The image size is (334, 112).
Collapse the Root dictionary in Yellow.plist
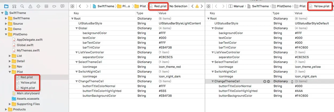[208, 18]
